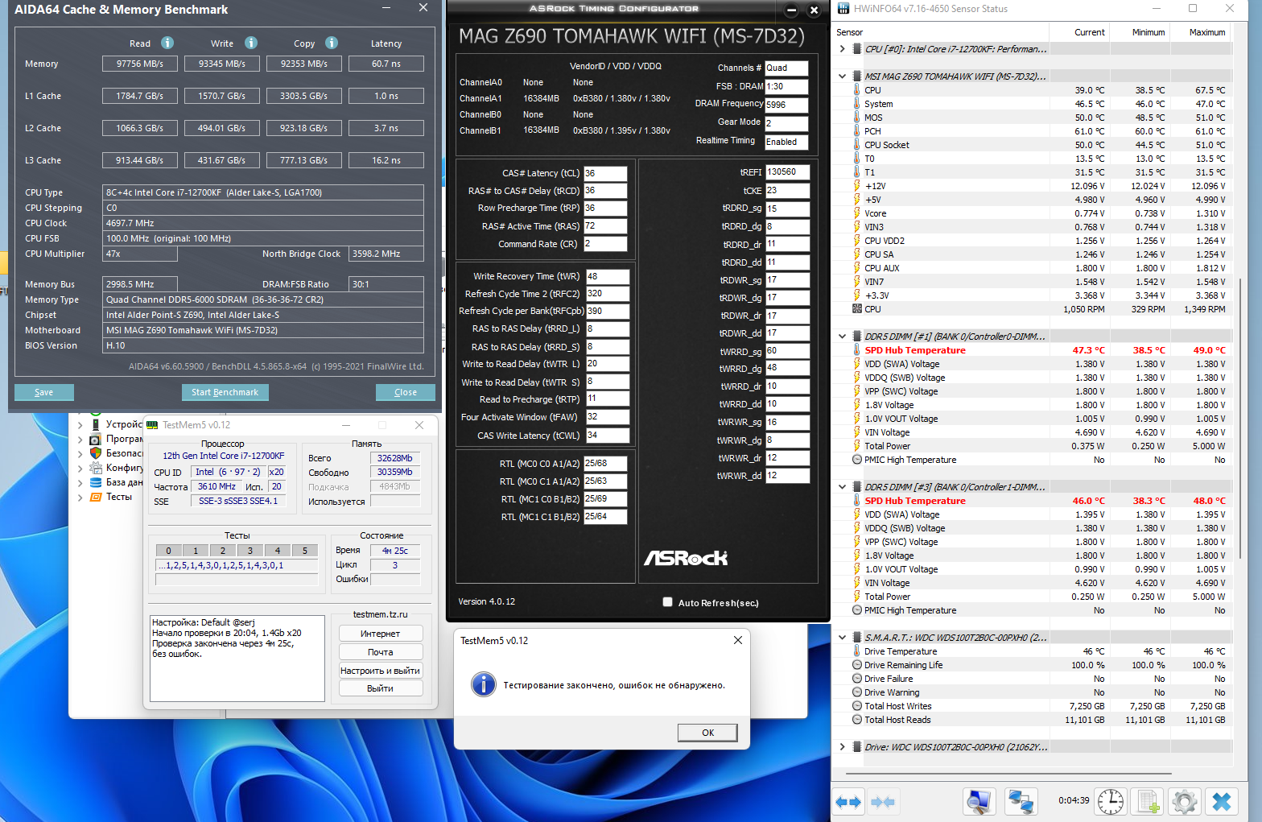Image resolution: width=1262 pixels, height=822 pixels.
Task: Click the shield icon beside Безопасность tree item
Action: click(96, 453)
